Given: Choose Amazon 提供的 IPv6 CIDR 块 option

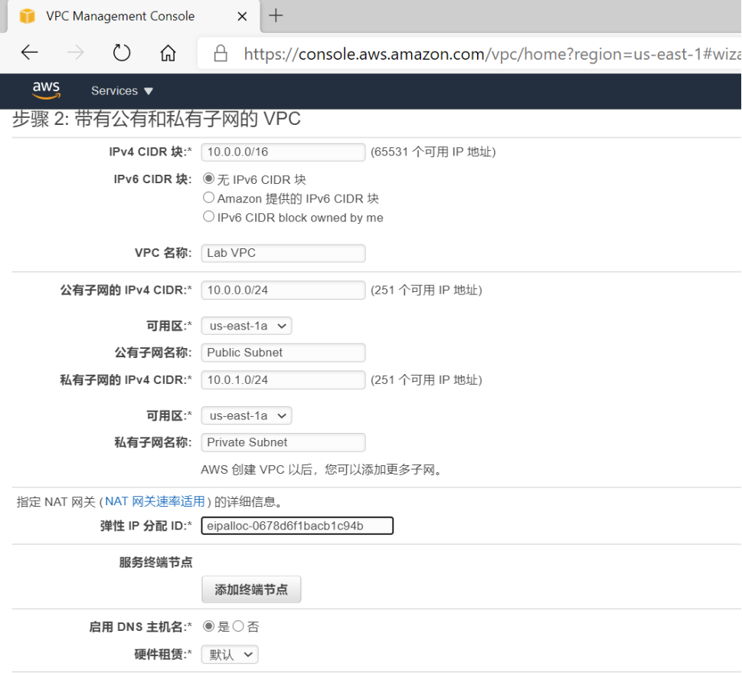Looking at the screenshot, I should pos(208,197).
